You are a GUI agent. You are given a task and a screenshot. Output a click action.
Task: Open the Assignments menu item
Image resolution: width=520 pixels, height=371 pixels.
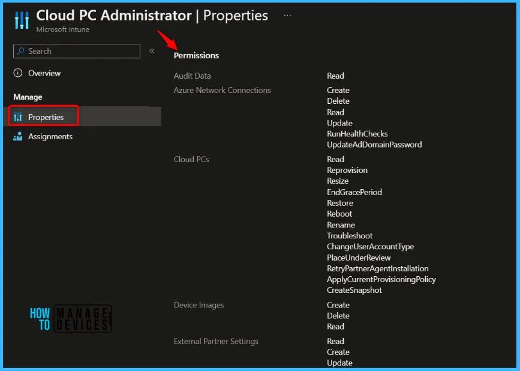click(50, 136)
